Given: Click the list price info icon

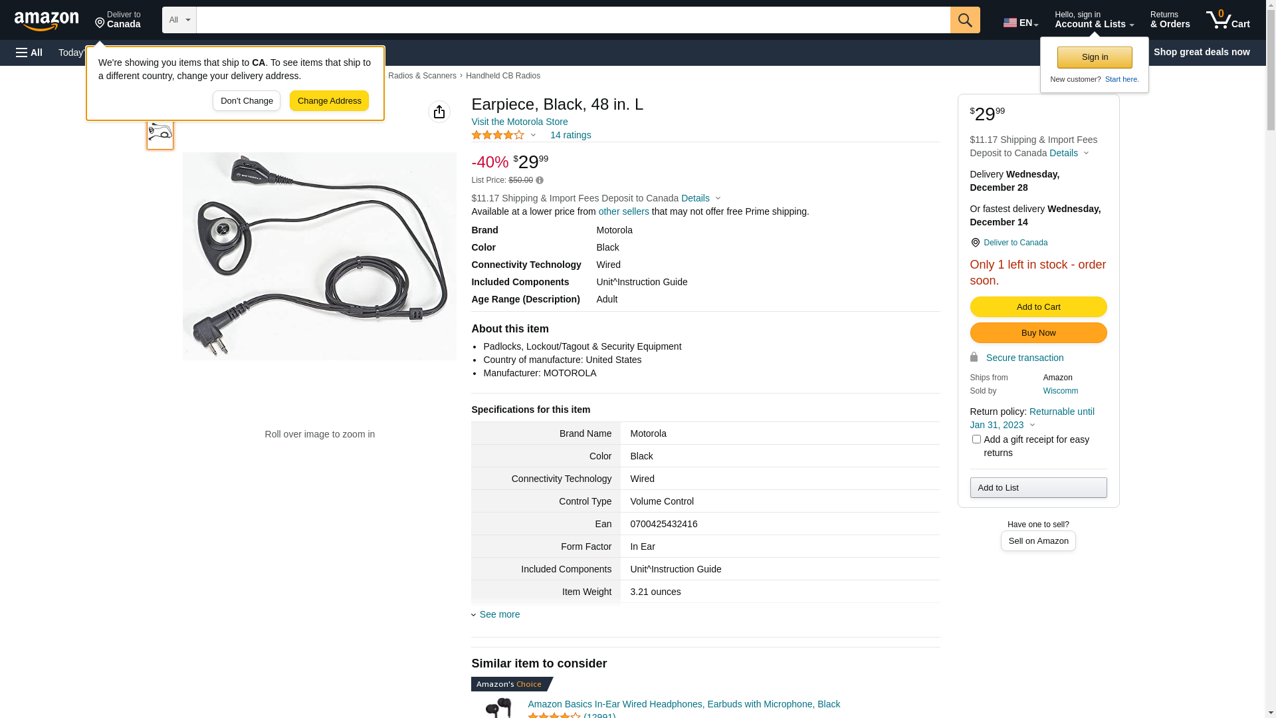Looking at the screenshot, I should [540, 180].
